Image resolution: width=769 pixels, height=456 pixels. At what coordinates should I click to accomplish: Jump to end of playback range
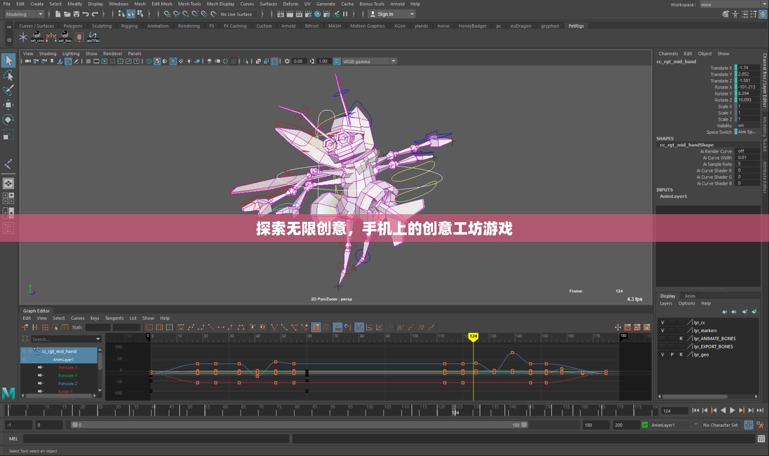(x=761, y=411)
